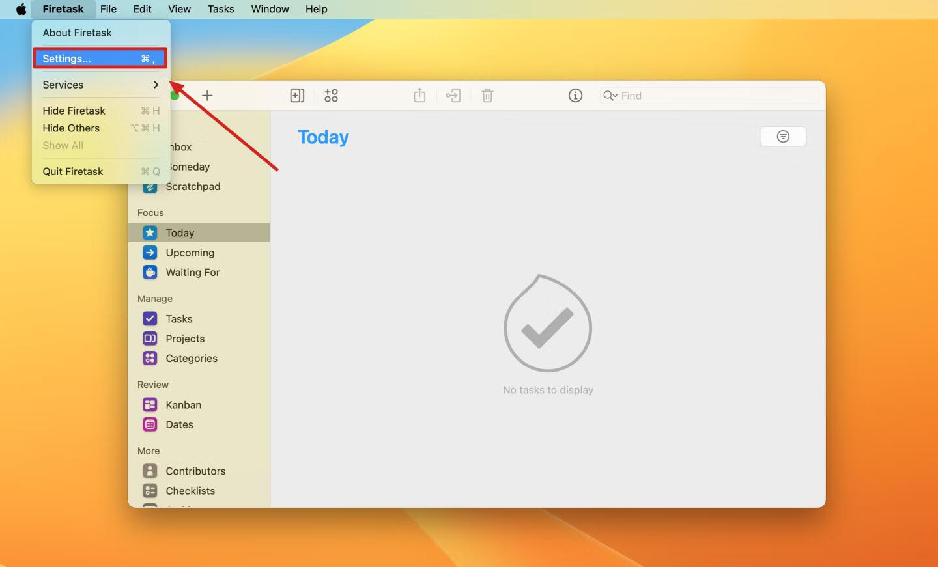
Task: Click the Focus section header
Action: tap(150, 213)
